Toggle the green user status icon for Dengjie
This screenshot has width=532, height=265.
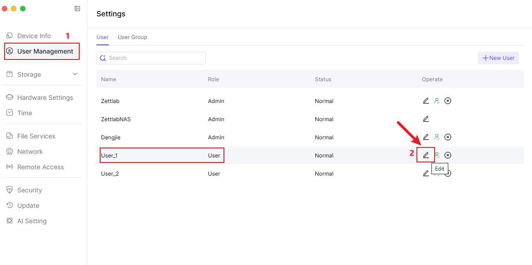click(x=437, y=137)
